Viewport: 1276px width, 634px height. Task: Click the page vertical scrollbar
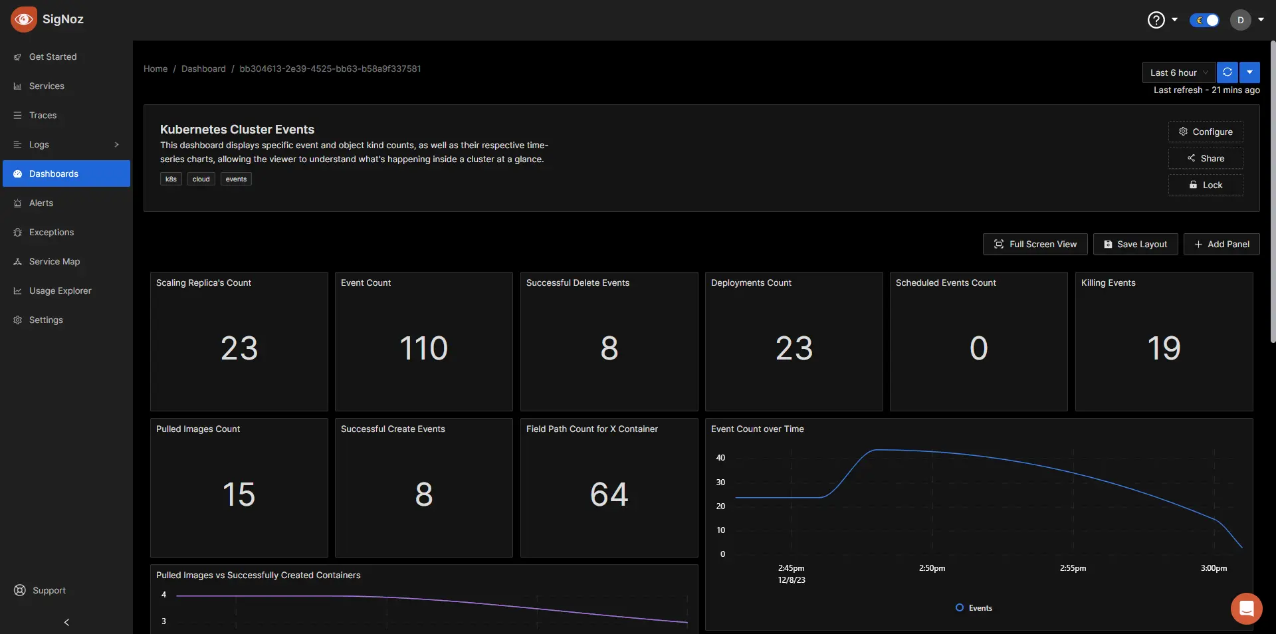click(1273, 193)
